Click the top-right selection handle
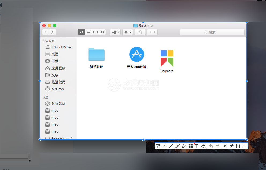Viewport: 266px width, 170px height. click(247, 22)
